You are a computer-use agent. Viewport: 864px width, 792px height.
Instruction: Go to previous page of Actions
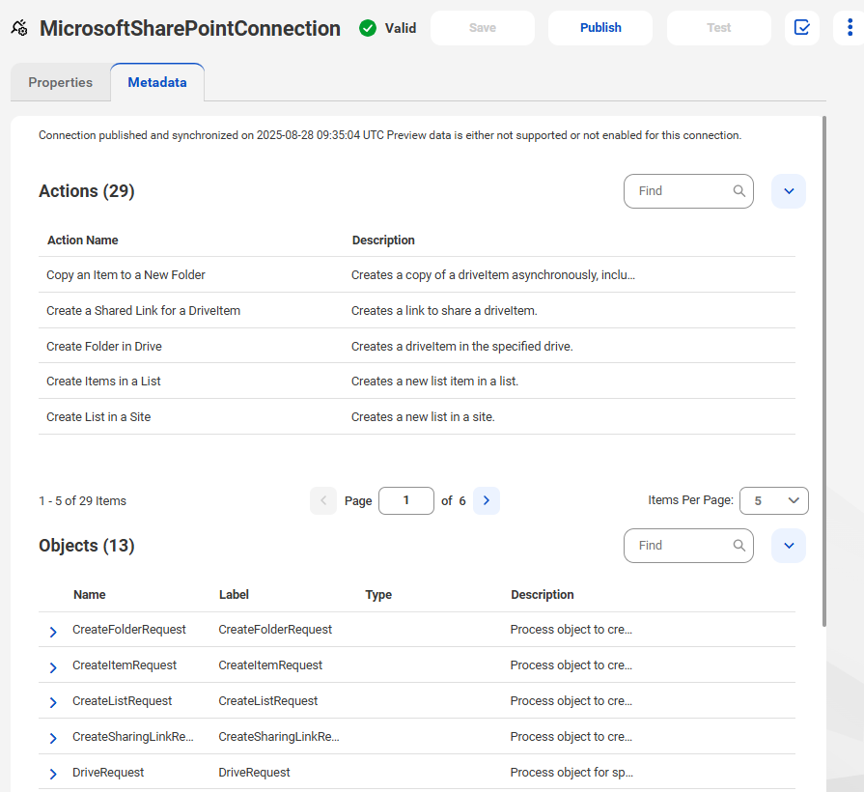point(323,500)
